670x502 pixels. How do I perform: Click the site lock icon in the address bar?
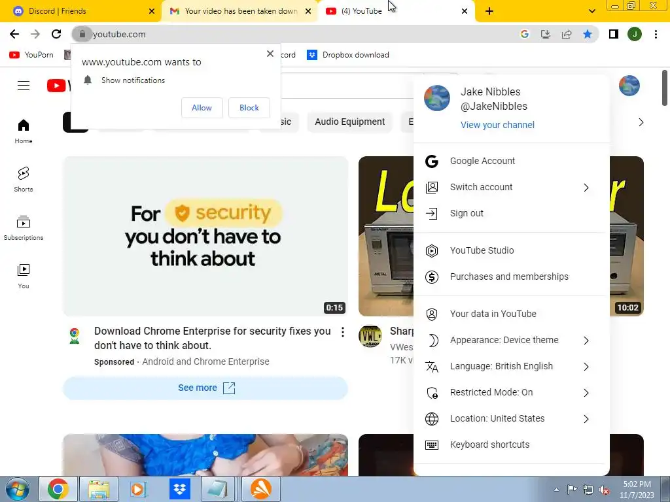pyautogui.click(x=82, y=34)
